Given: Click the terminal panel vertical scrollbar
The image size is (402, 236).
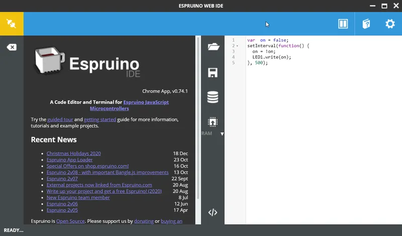Looking at the screenshot, I should click(x=198, y=118).
